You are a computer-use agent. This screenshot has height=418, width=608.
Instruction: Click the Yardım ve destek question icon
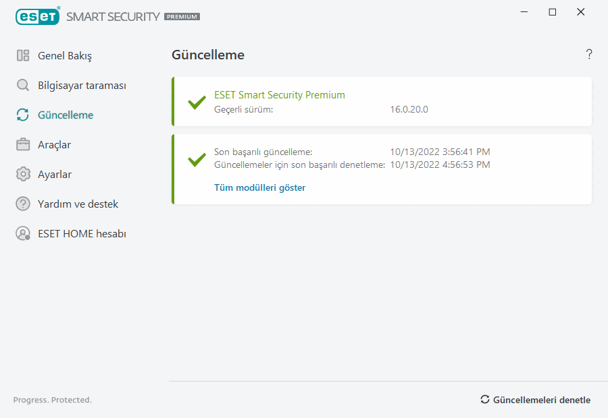coord(23,204)
